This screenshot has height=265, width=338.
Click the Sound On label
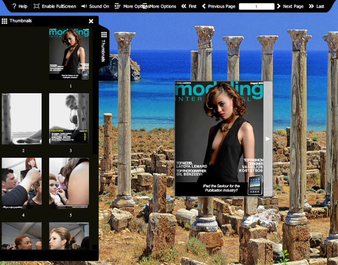point(99,6)
